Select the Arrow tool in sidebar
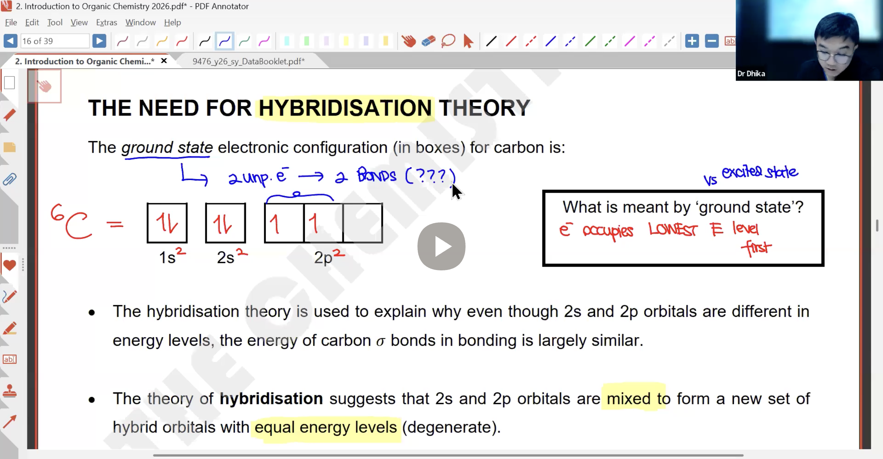This screenshot has width=883, height=459. [x=9, y=422]
